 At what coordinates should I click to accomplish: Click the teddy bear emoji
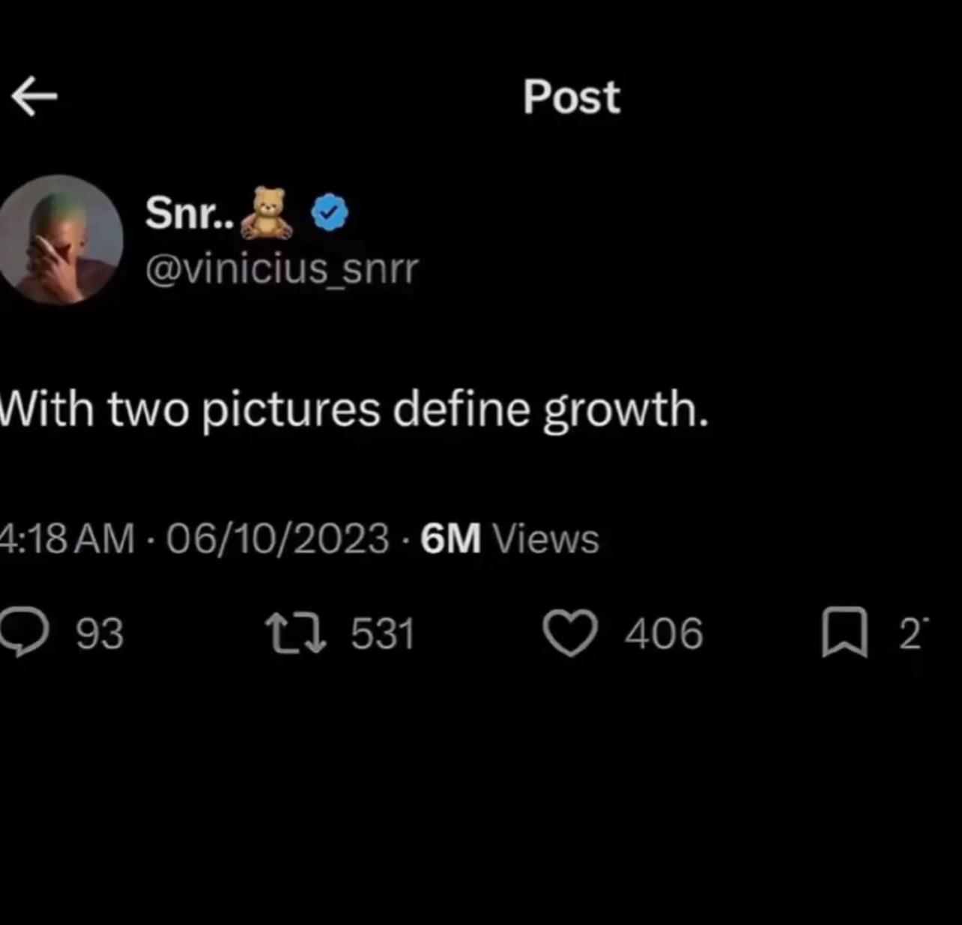click(268, 213)
